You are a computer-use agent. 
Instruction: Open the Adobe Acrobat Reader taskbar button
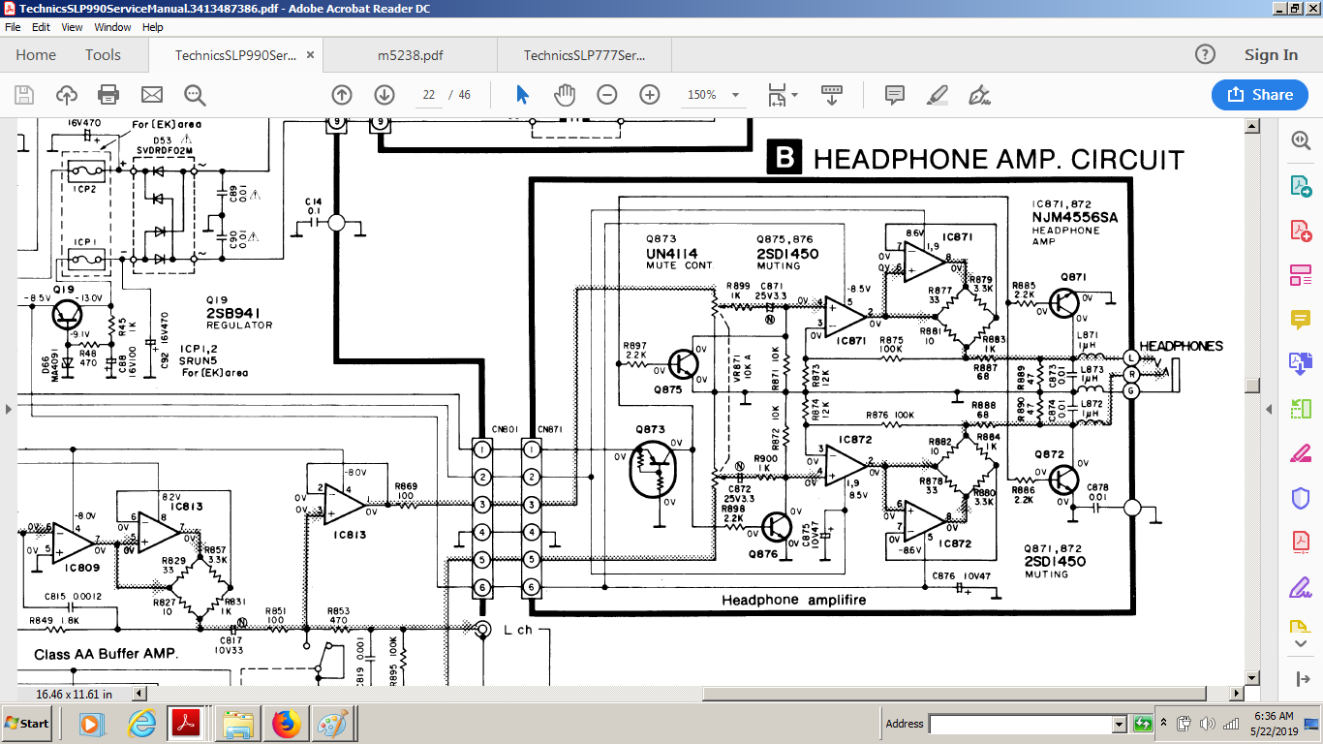185,724
